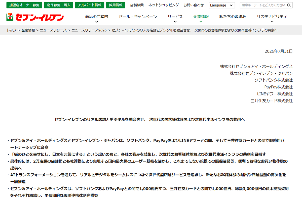
Task: Click the date 2026年7月31日
Action: tap(279, 51)
